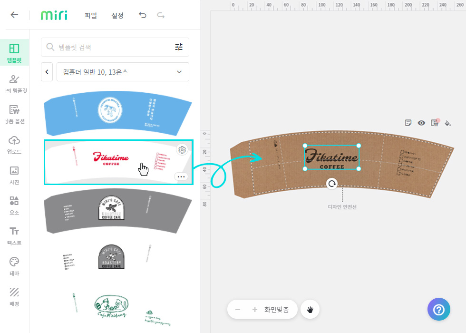Open the 설정 menu
The height and width of the screenshot is (333, 466).
tap(117, 15)
